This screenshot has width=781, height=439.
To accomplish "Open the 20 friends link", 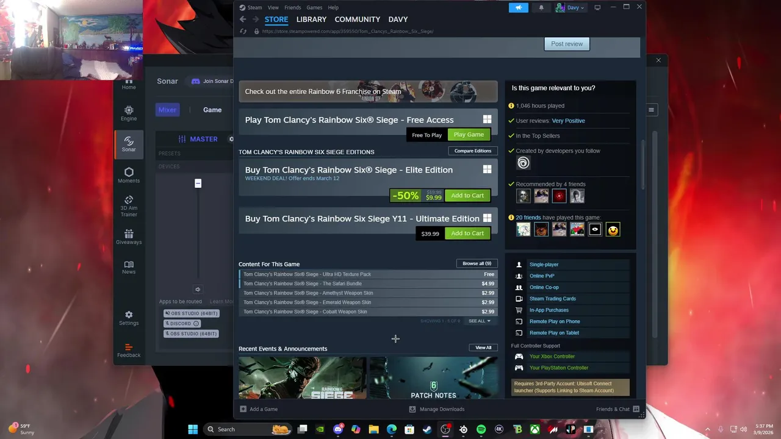I will [x=528, y=218].
